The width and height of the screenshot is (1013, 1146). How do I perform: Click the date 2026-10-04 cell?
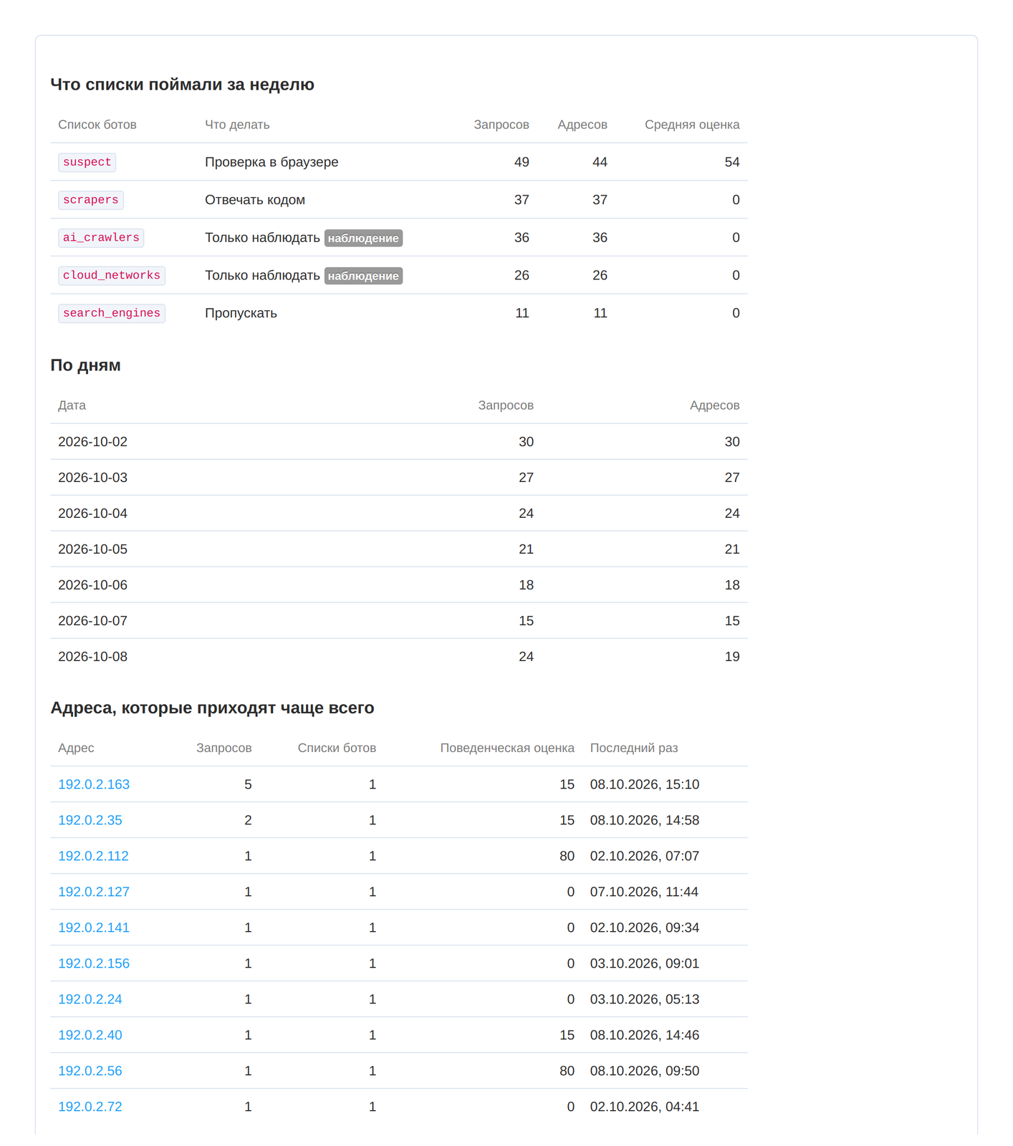tap(92, 514)
